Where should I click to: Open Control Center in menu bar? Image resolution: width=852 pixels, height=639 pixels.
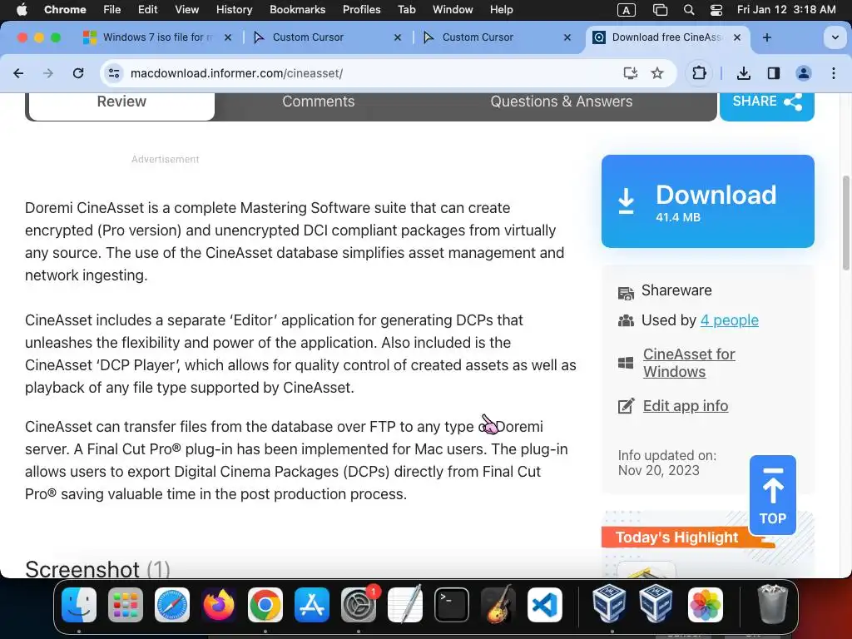pyautogui.click(x=716, y=9)
